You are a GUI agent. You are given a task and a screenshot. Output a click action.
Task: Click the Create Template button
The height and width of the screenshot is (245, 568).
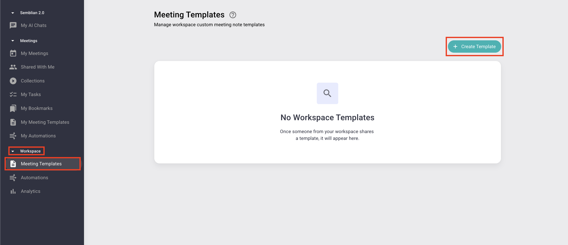[x=474, y=47]
